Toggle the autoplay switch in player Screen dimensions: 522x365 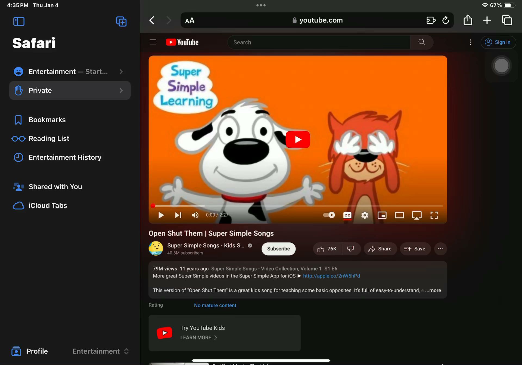[329, 215]
